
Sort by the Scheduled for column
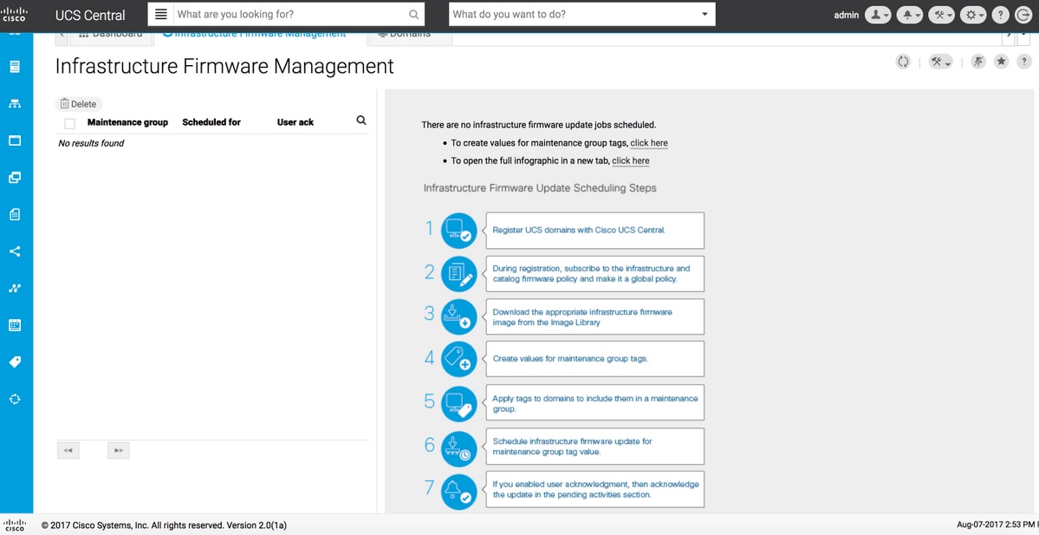pyautogui.click(x=211, y=122)
